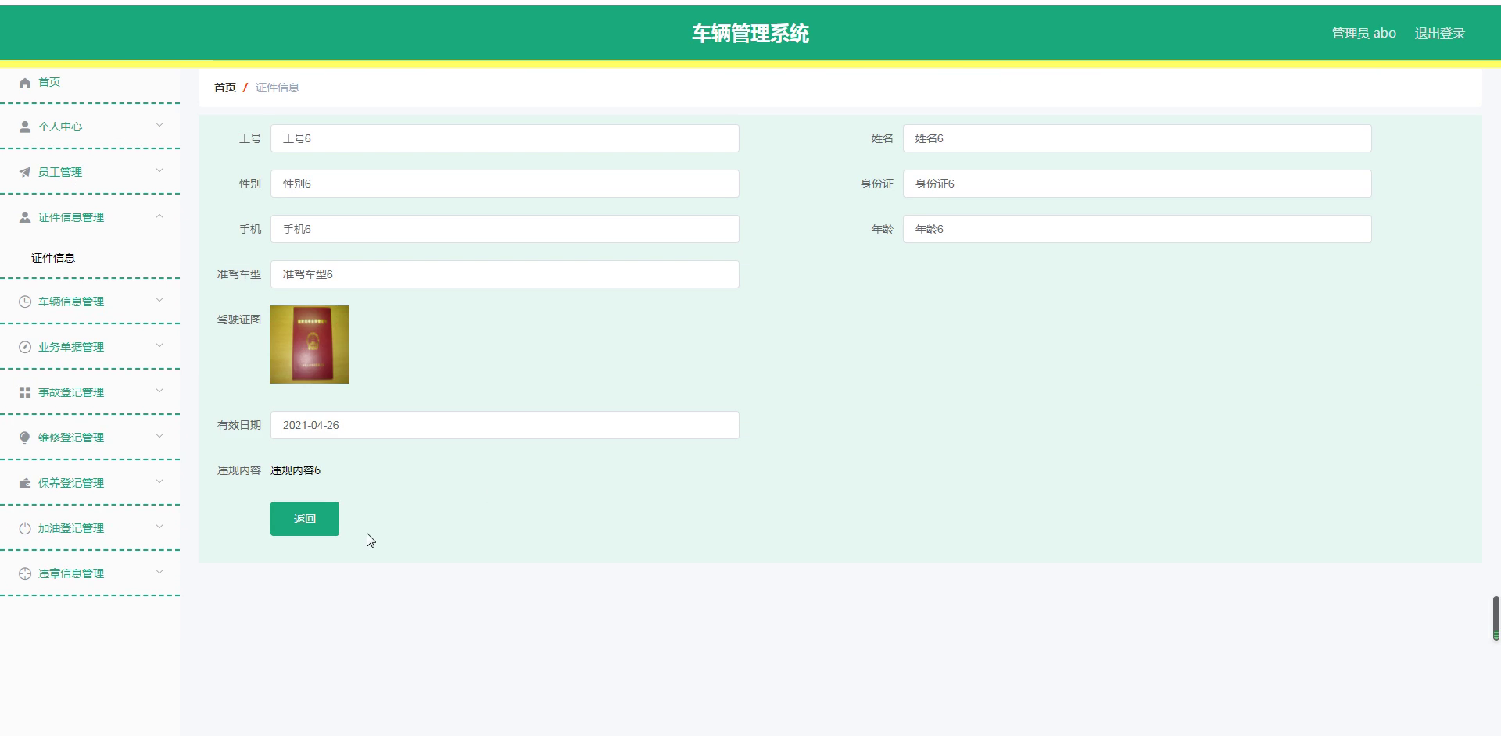The width and height of the screenshot is (1501, 736).
Task: Select the 证件信息 submenu item
Action: tap(90, 258)
